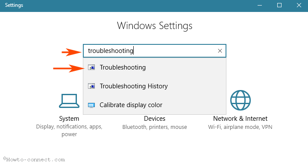Click the icon beside Troubleshooting History

(91, 86)
